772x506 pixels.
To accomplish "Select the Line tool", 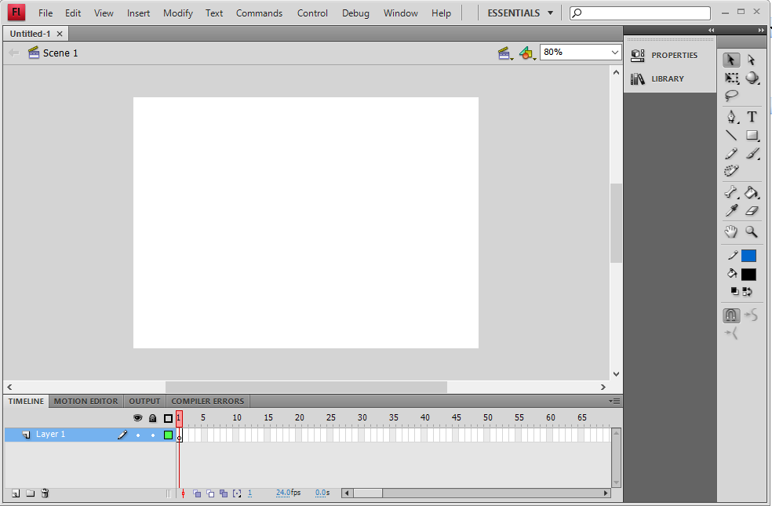I will point(732,136).
